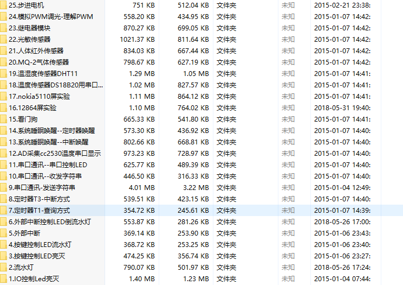The height and width of the screenshot is (285, 403).
Task: Click folder icon of 5.外部中断
Action: tap(3, 233)
